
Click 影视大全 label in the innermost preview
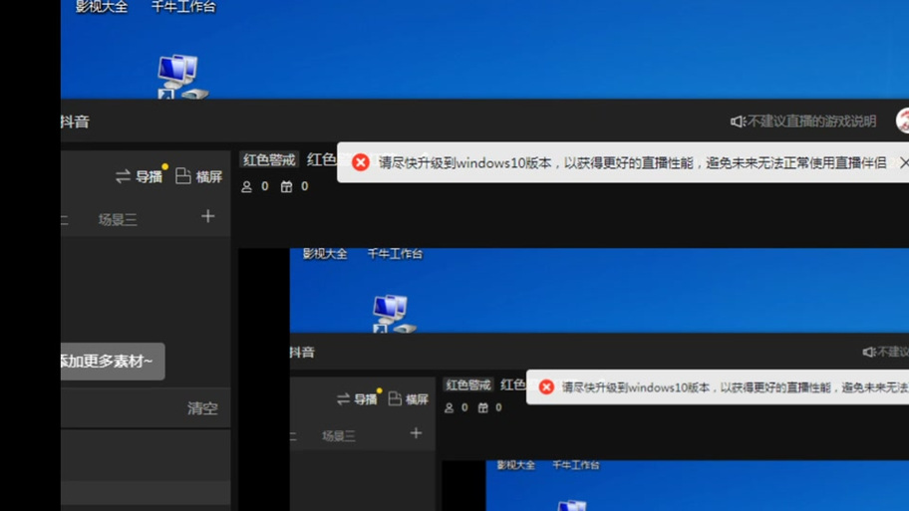(516, 465)
